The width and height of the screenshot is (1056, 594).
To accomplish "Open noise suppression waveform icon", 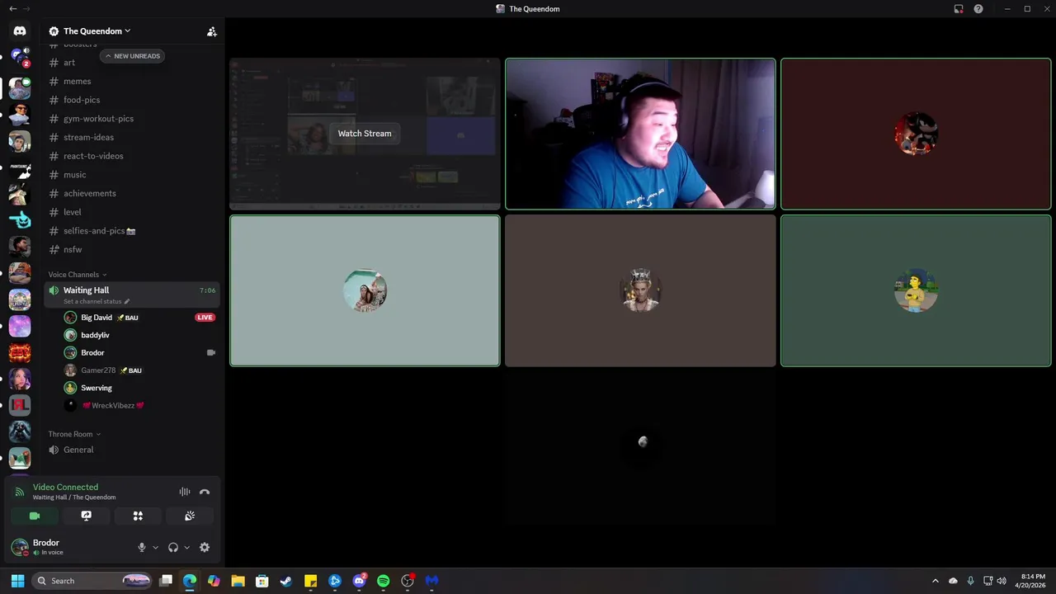I will pyautogui.click(x=185, y=492).
